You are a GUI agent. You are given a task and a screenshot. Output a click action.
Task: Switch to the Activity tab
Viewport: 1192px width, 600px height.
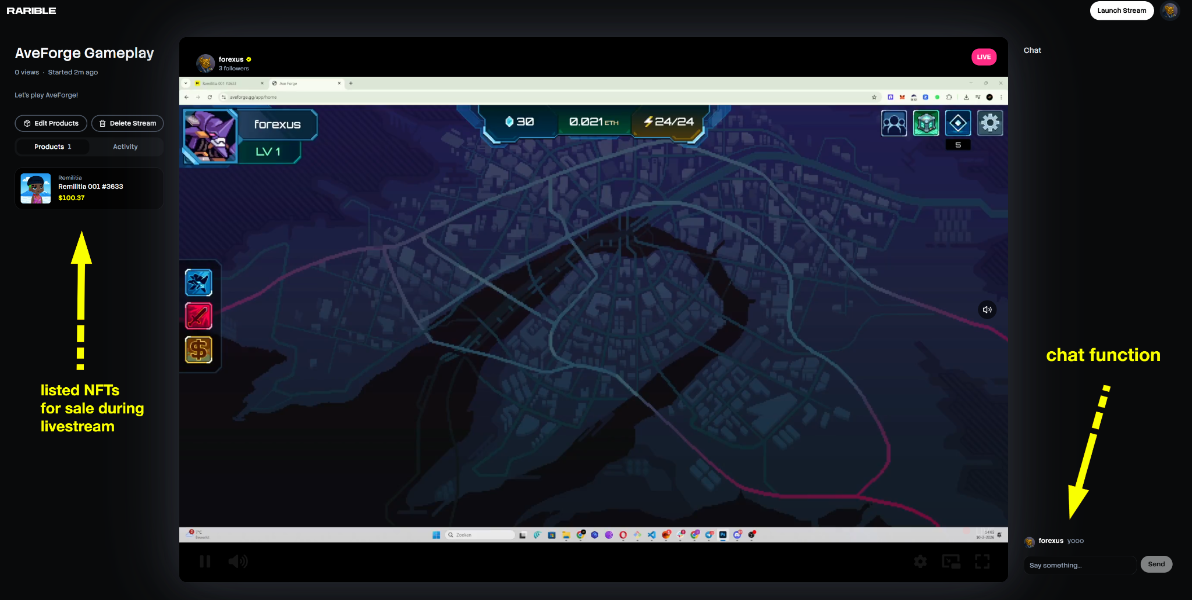125,147
